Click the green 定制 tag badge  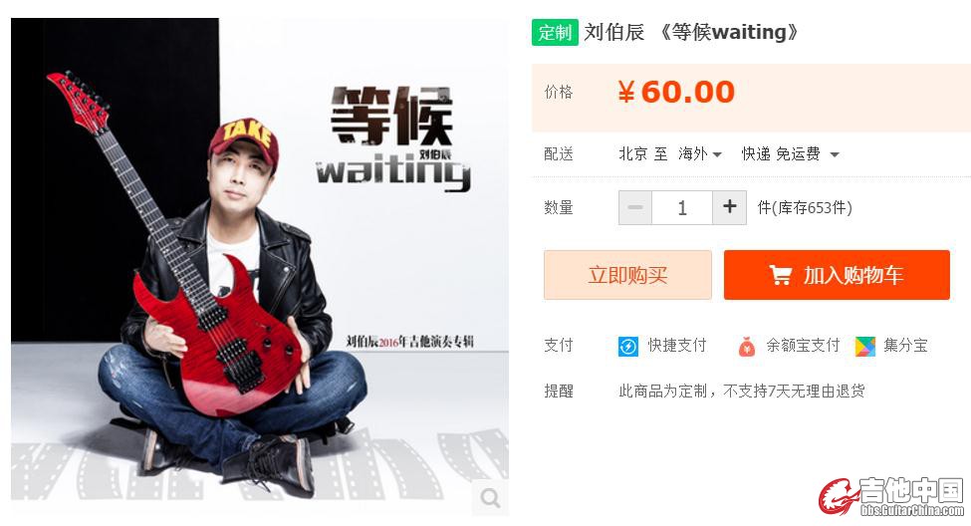click(555, 32)
